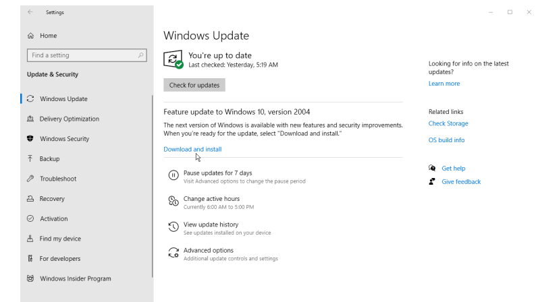Click the Activation checkmark icon
The image size is (536, 302).
30,218
